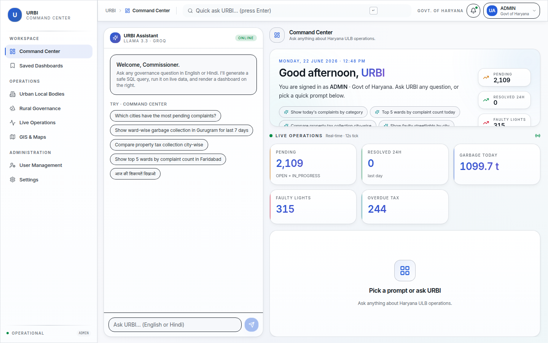Click the resolved trend arrow icon in hero
Image resolution: width=548 pixels, height=343 pixels.
(486, 100)
